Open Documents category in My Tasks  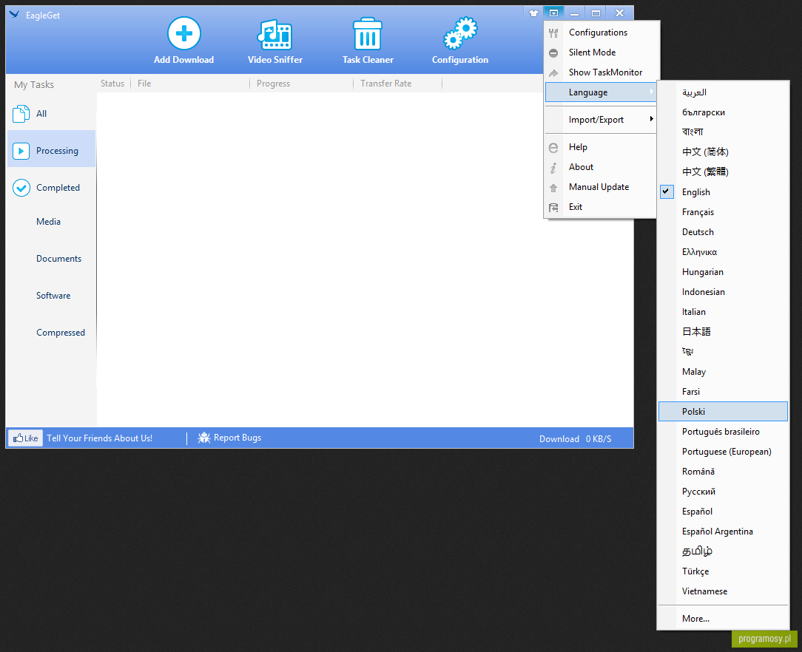point(59,259)
